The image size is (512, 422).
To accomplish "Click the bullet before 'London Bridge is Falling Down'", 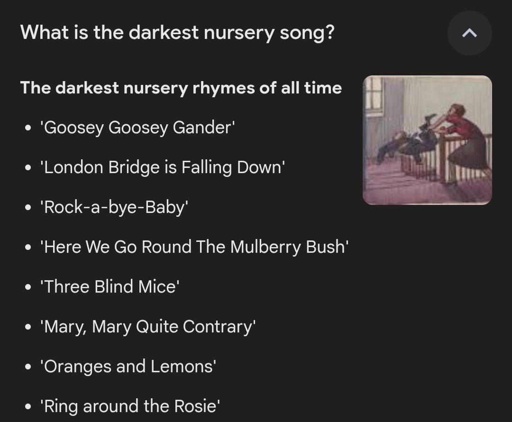I will (x=29, y=168).
